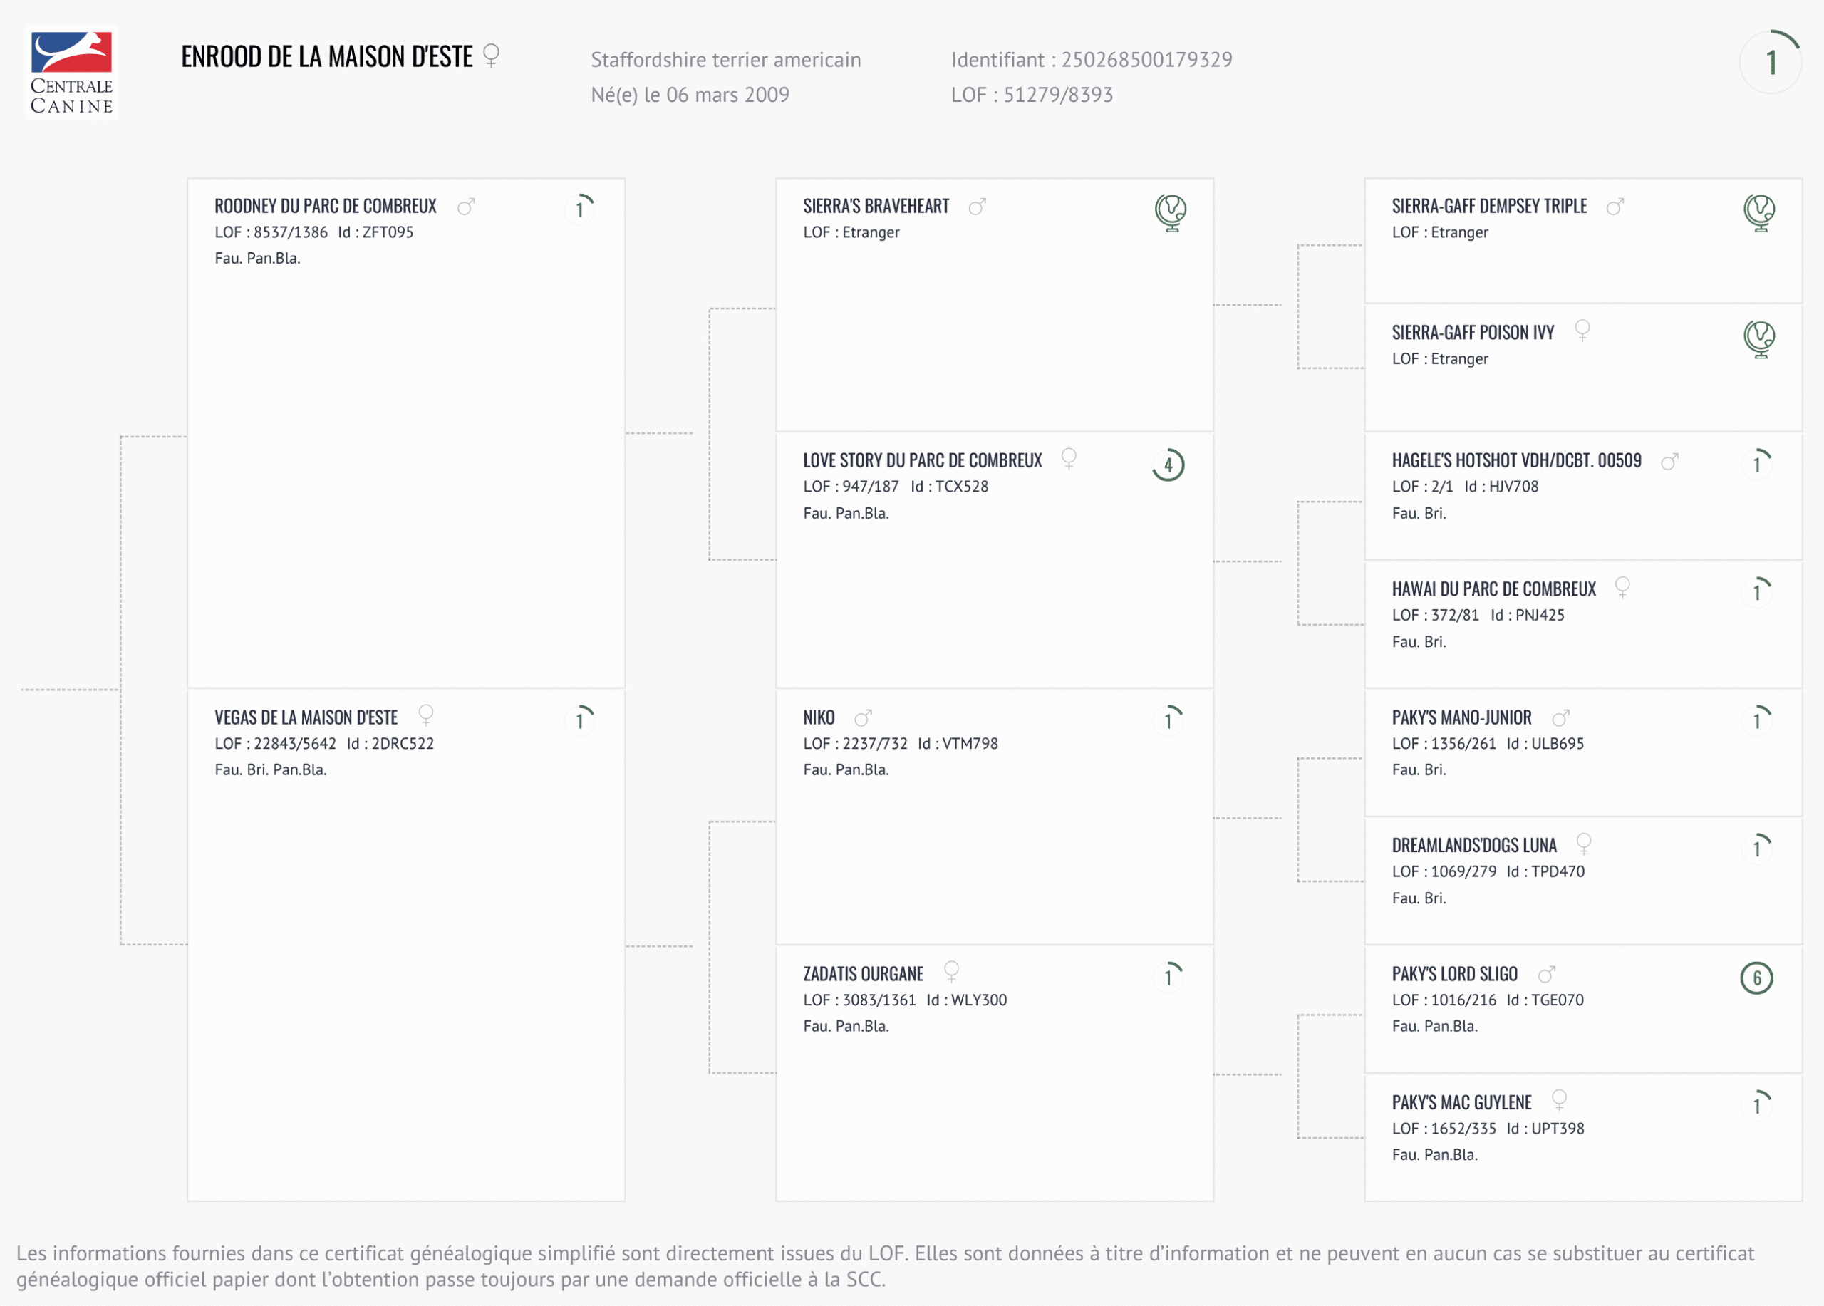Screen dimensions: 1824x1306
Task: Click rating badge 4 on Love Story card
Action: pos(1168,465)
